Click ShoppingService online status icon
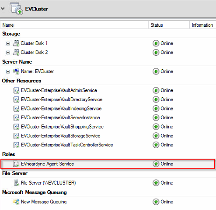 (x=156, y=127)
